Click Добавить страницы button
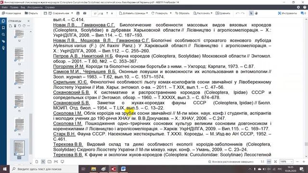This screenshot has height=173, width=308. click(132, 13)
